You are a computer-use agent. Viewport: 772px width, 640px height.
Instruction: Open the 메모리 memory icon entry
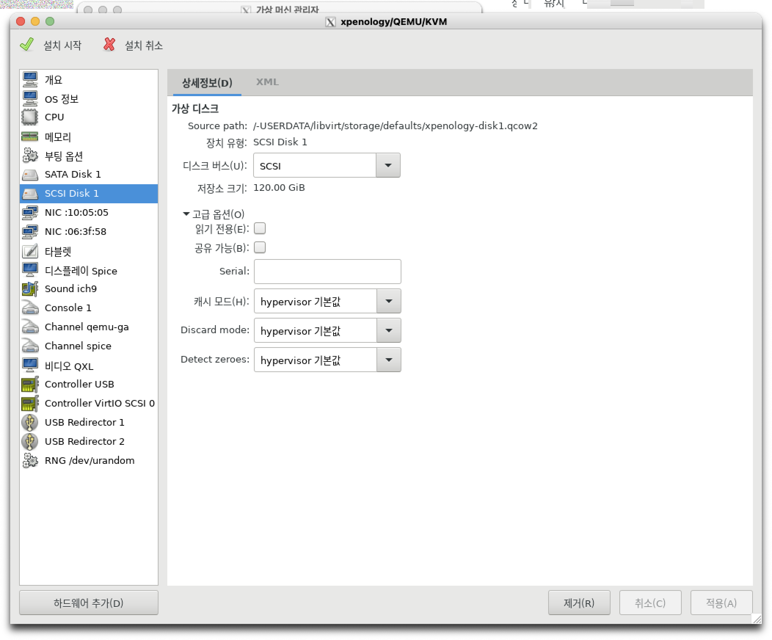tap(30, 137)
